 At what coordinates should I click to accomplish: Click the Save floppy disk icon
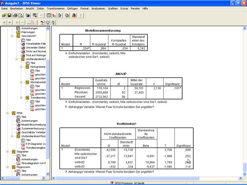[10, 15]
